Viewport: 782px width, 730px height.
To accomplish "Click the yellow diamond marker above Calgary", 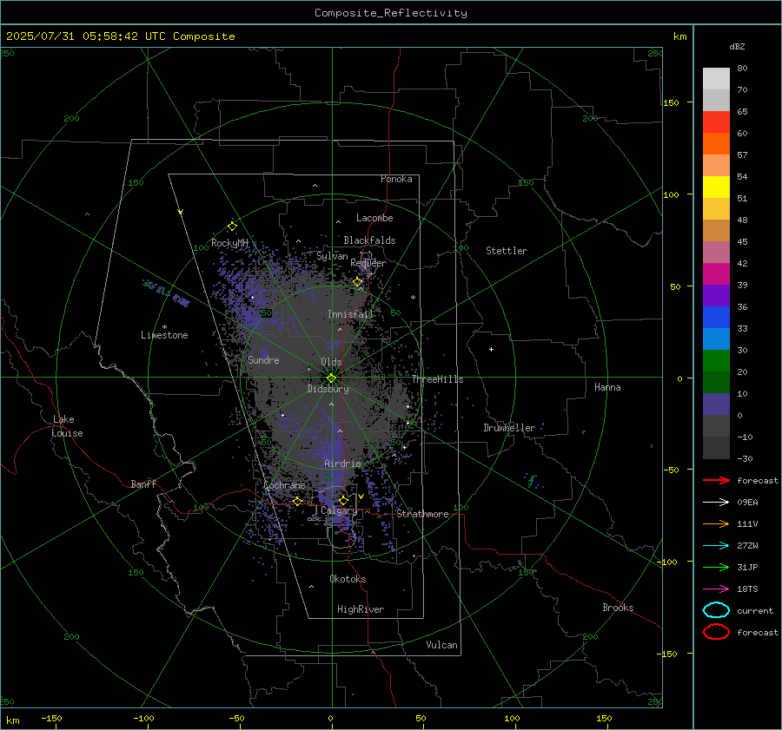I will (x=343, y=500).
